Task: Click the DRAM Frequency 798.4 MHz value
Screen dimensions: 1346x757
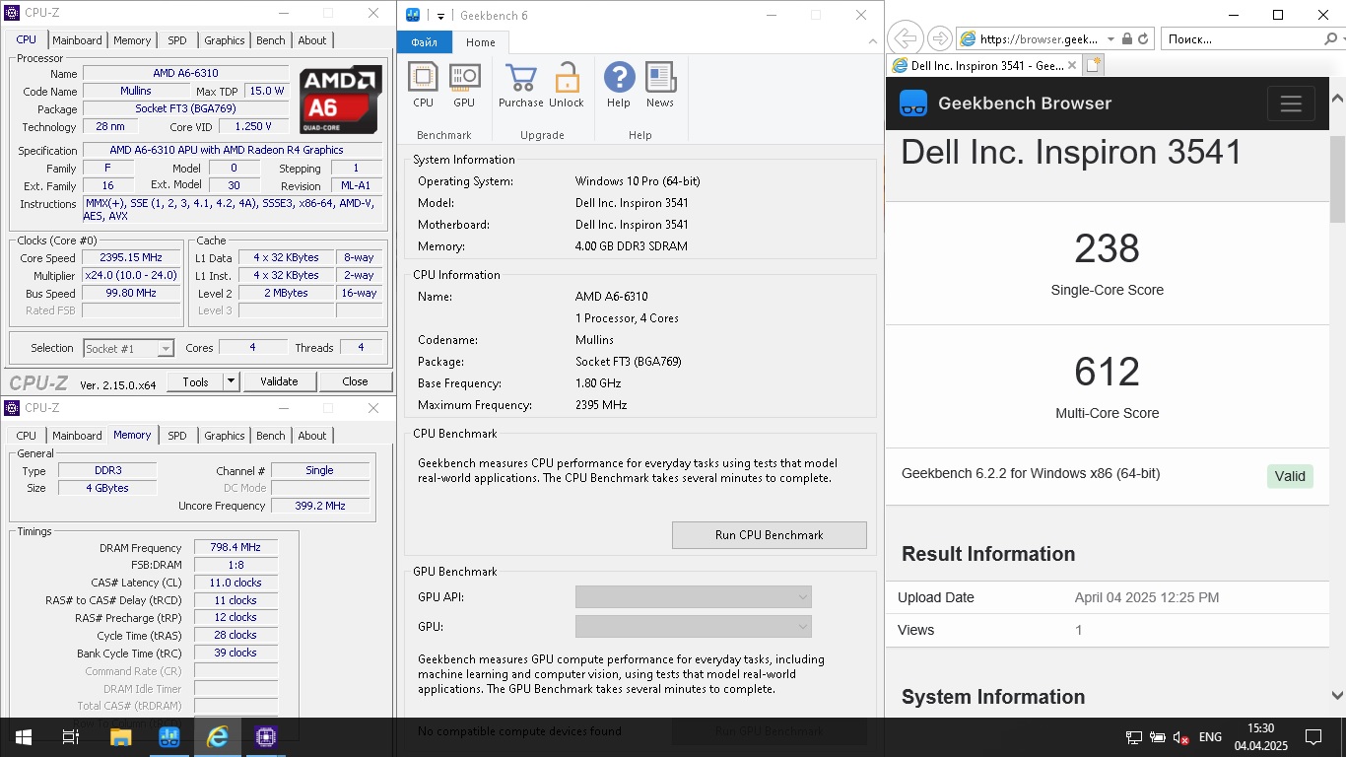Action: tap(236, 548)
